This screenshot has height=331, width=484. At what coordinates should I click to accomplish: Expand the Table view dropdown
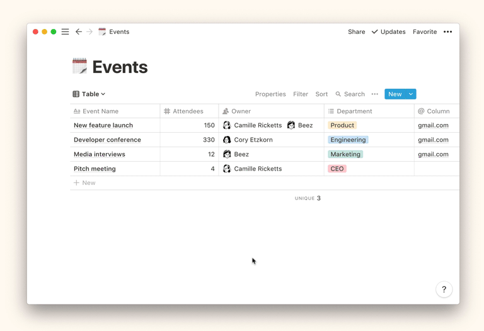tap(89, 94)
